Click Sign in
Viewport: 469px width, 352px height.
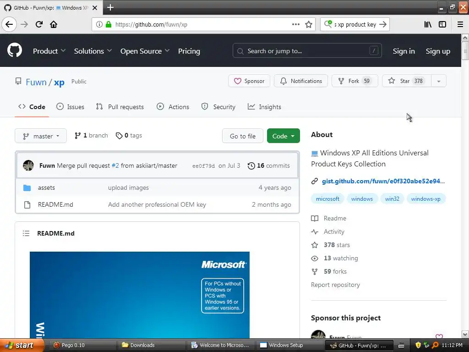click(404, 51)
